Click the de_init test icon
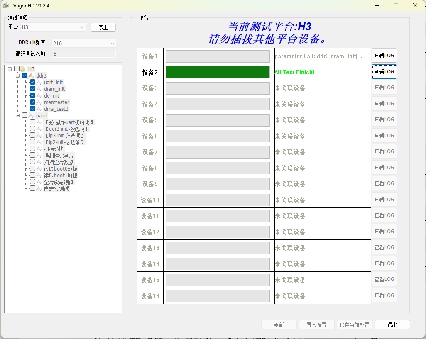The image size is (426, 339). pos(39,95)
